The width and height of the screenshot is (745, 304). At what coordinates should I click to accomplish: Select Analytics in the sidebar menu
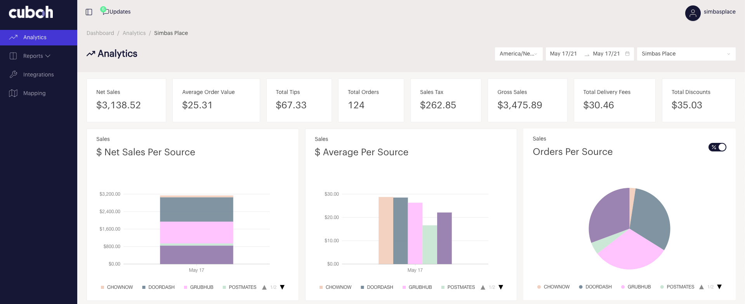coord(35,38)
